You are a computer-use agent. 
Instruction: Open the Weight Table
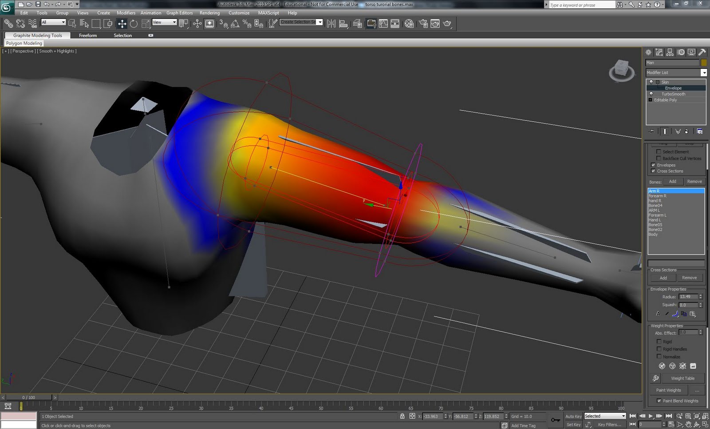(683, 378)
